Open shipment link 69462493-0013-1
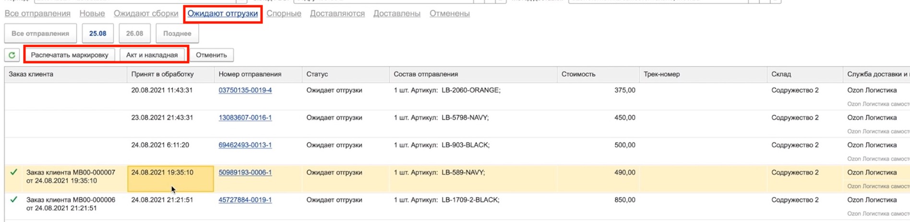Screen dimensions: 910x222 [x=245, y=145]
